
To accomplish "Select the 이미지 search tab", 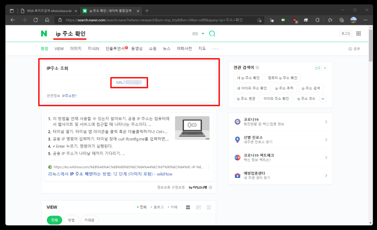I will pos(76,49).
